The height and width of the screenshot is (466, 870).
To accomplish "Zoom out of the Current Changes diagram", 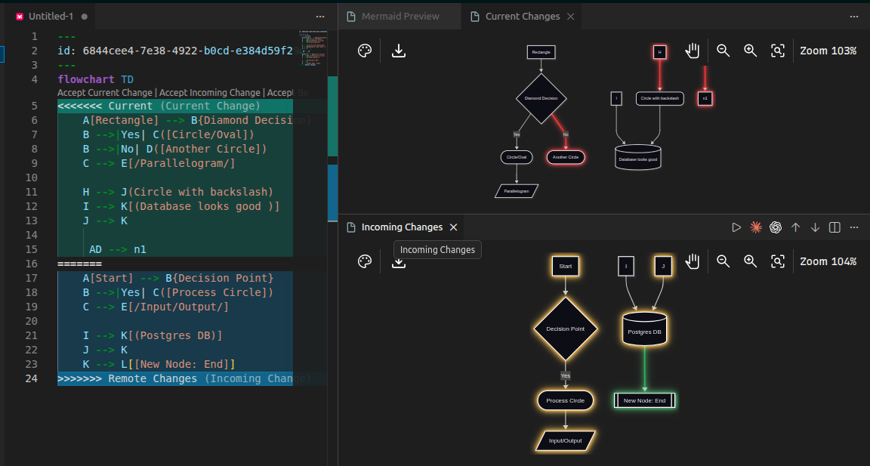I will [723, 51].
